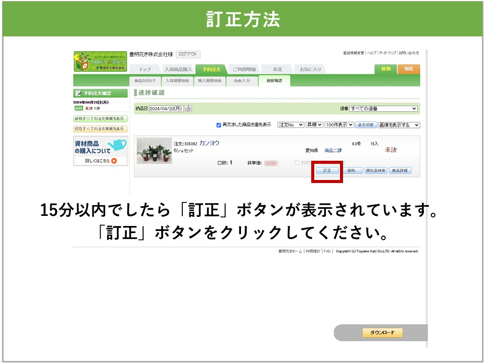This screenshot has width=485, height=364.
Task: Click the 納品日 date input field
Action: click(166, 109)
